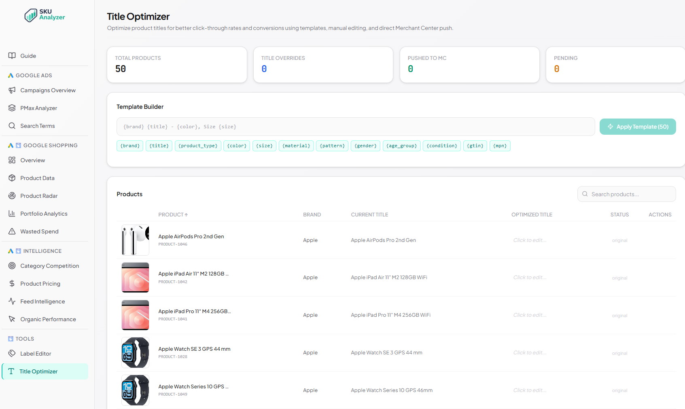
Task: Click the Category Competition target icon
Action: (x=12, y=266)
